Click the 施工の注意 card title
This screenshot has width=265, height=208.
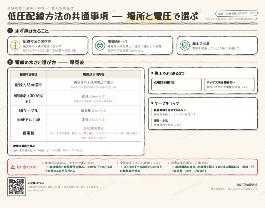pos(201,44)
